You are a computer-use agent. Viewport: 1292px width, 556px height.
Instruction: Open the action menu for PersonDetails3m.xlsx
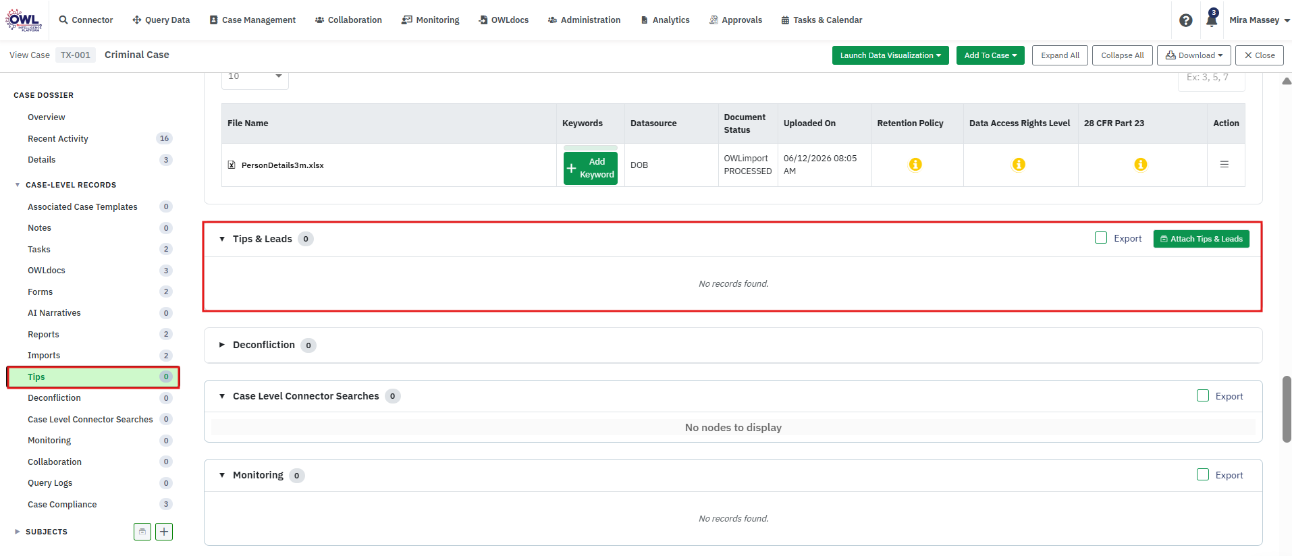(x=1224, y=165)
